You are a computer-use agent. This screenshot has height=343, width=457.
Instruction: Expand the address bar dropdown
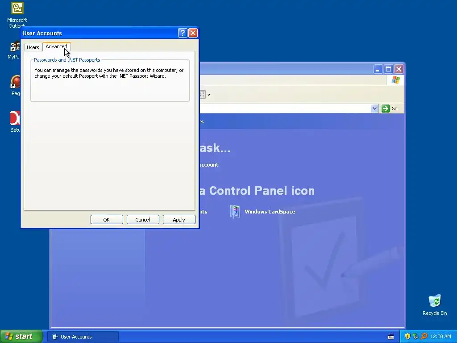click(x=374, y=109)
